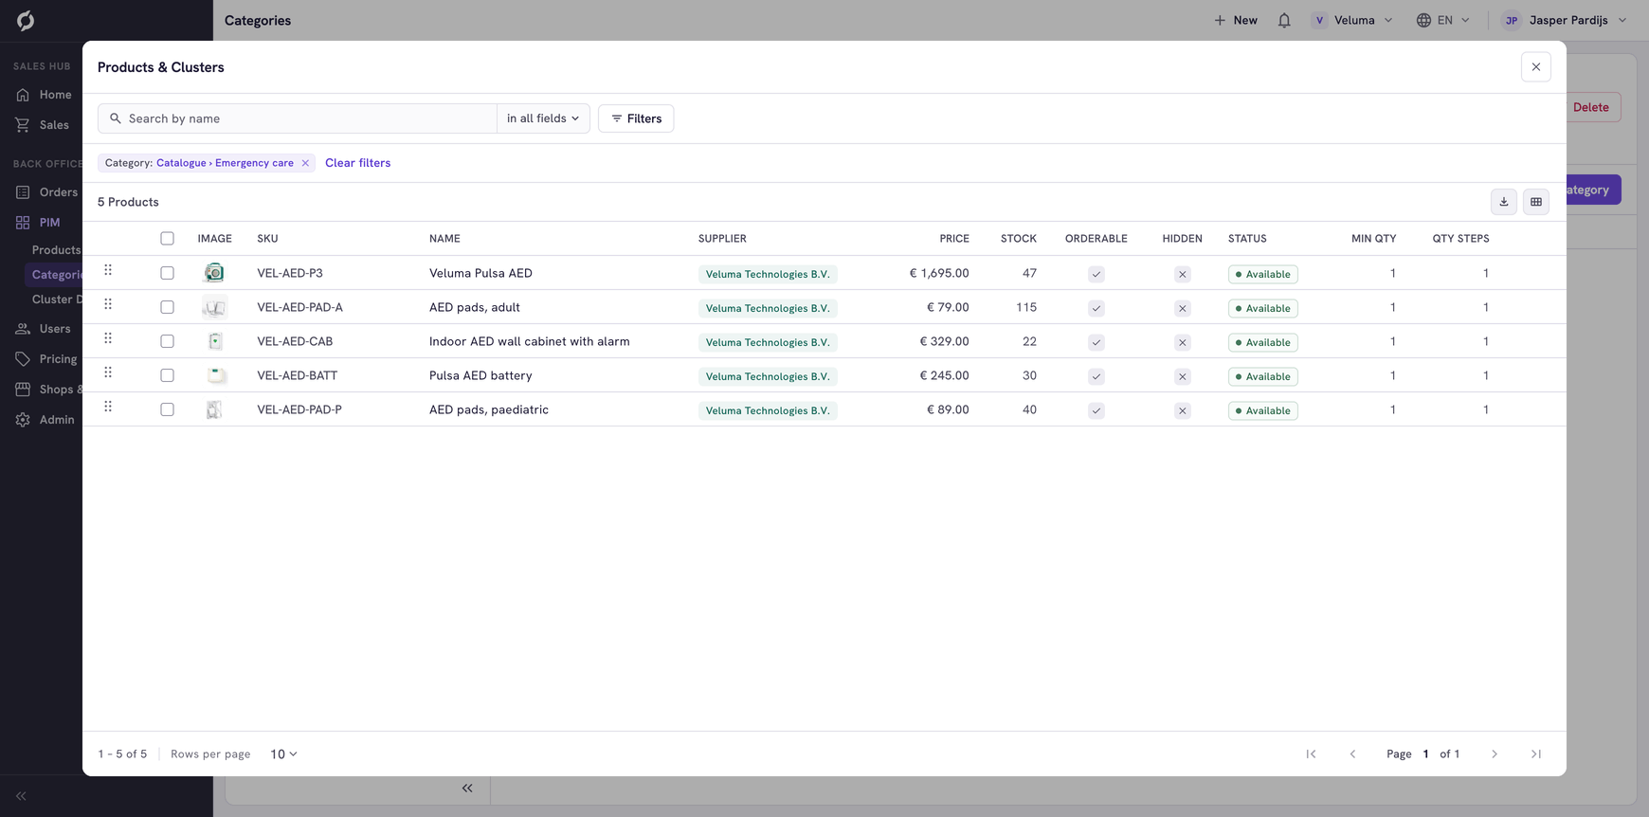The image size is (1649, 817).
Task: Open the Pulsa AED battery thumbnail
Action: 214,375
